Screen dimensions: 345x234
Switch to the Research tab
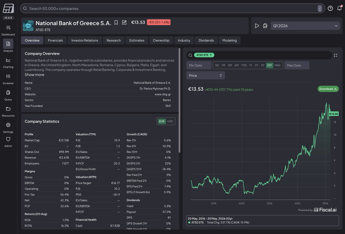click(114, 41)
